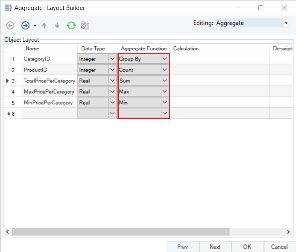Click the horizontal scrollbar right arrow
The image size is (296, 252).
(x=288, y=231)
